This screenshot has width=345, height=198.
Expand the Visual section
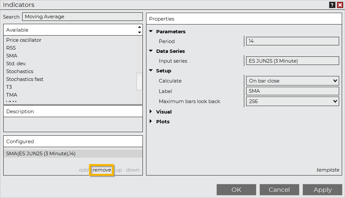pos(151,112)
